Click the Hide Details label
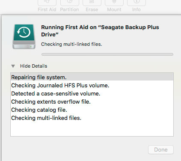Viewport: 181px width, 161px height. click(33, 66)
